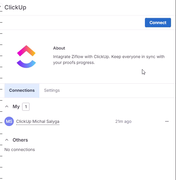This screenshot has height=180, width=176.
Task: Open the ClickUp Michal Salyga connection link
Action: pyautogui.click(x=38, y=121)
